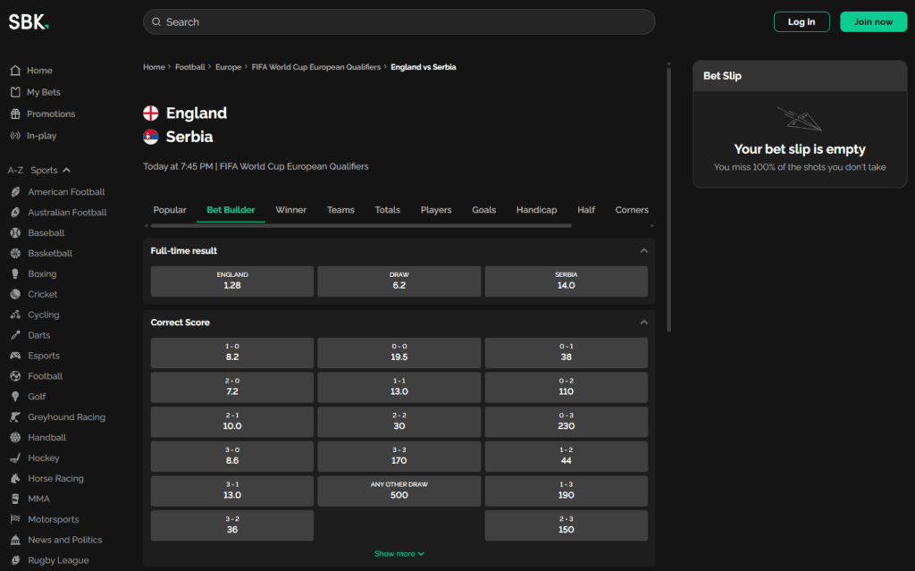Open MMA via its sidebar icon

pos(16,499)
